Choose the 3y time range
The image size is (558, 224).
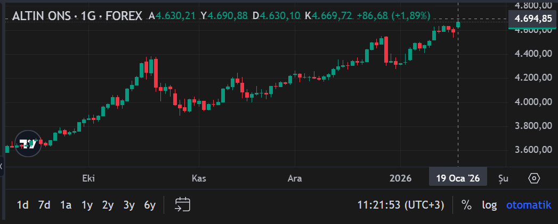click(x=129, y=205)
